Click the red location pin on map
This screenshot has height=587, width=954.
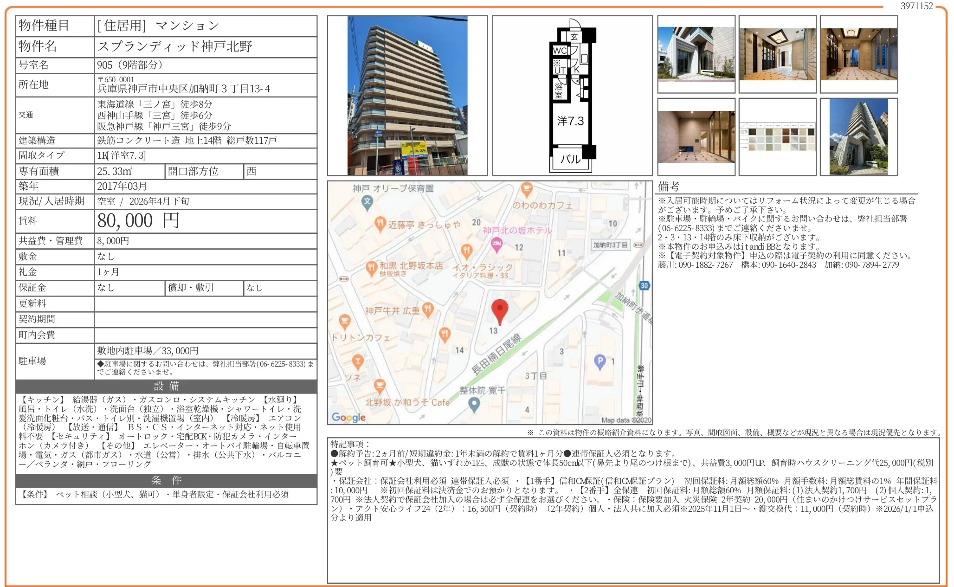coord(499,310)
